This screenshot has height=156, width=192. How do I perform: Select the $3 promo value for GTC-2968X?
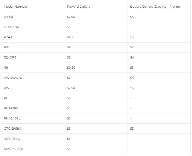click(132, 129)
